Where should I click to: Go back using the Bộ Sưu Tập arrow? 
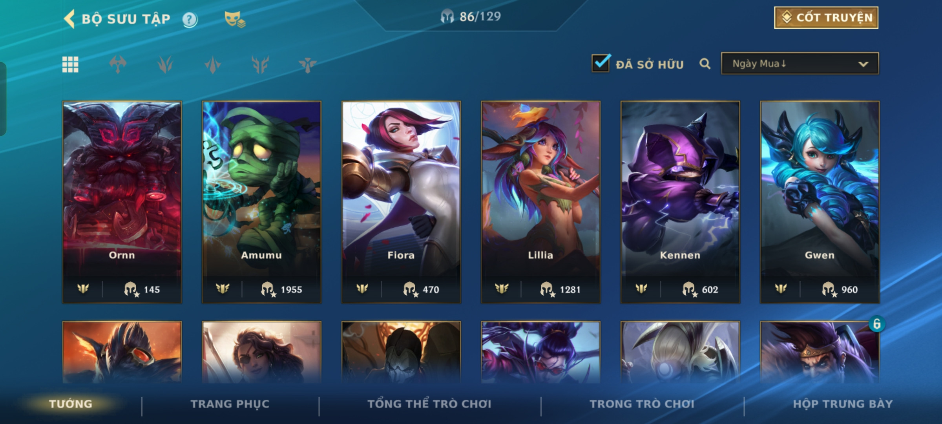pos(69,19)
